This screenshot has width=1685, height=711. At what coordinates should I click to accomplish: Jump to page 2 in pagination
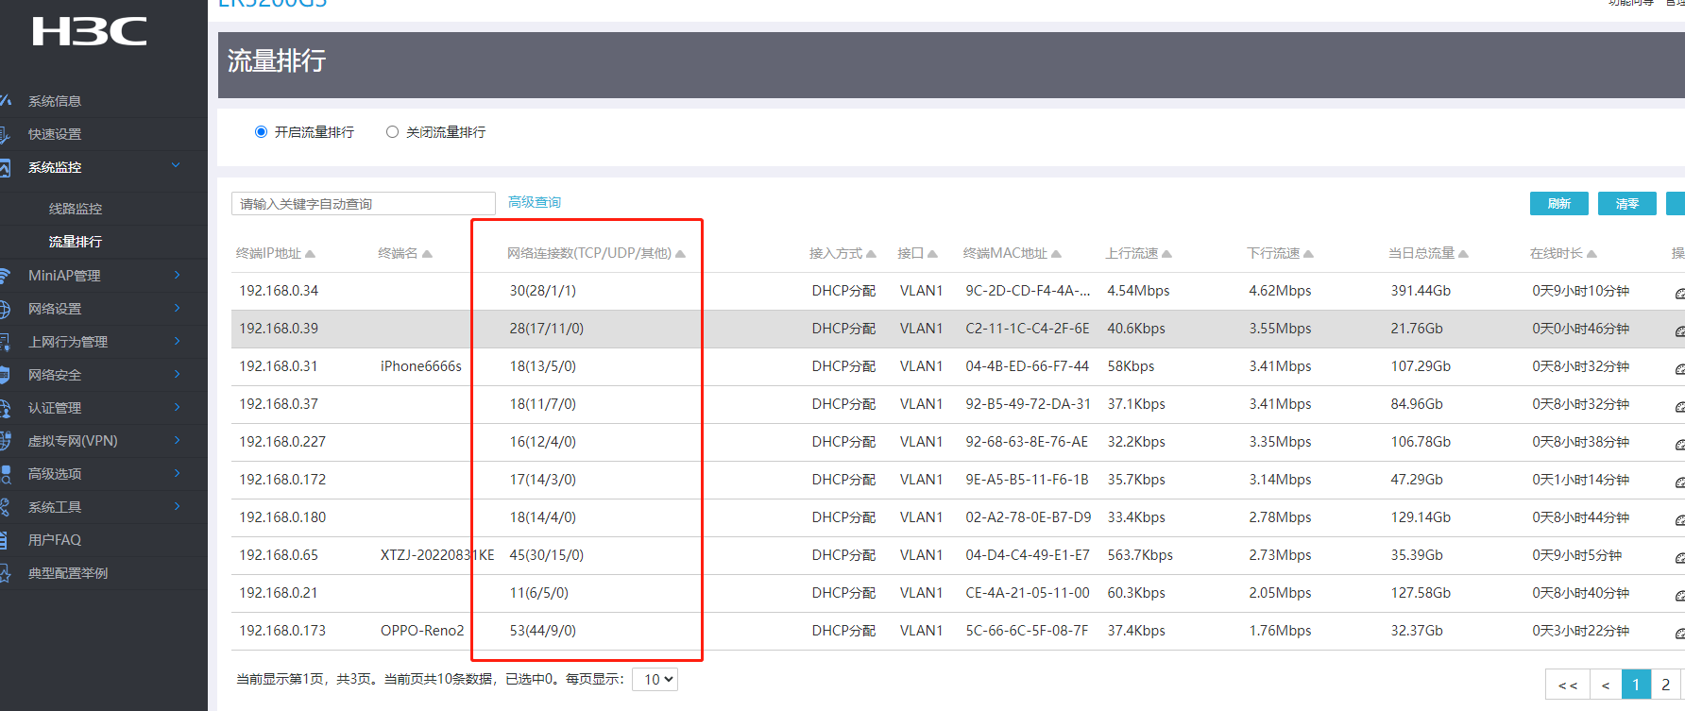point(1666,685)
